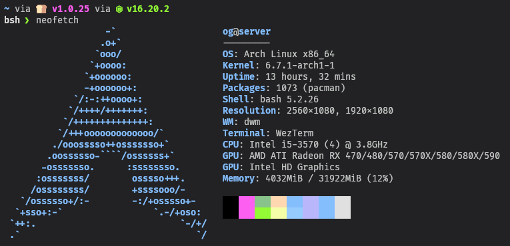Click '4032MiB / 31922MiB (12%)' value
The width and height of the screenshot is (510, 246).
(329, 179)
